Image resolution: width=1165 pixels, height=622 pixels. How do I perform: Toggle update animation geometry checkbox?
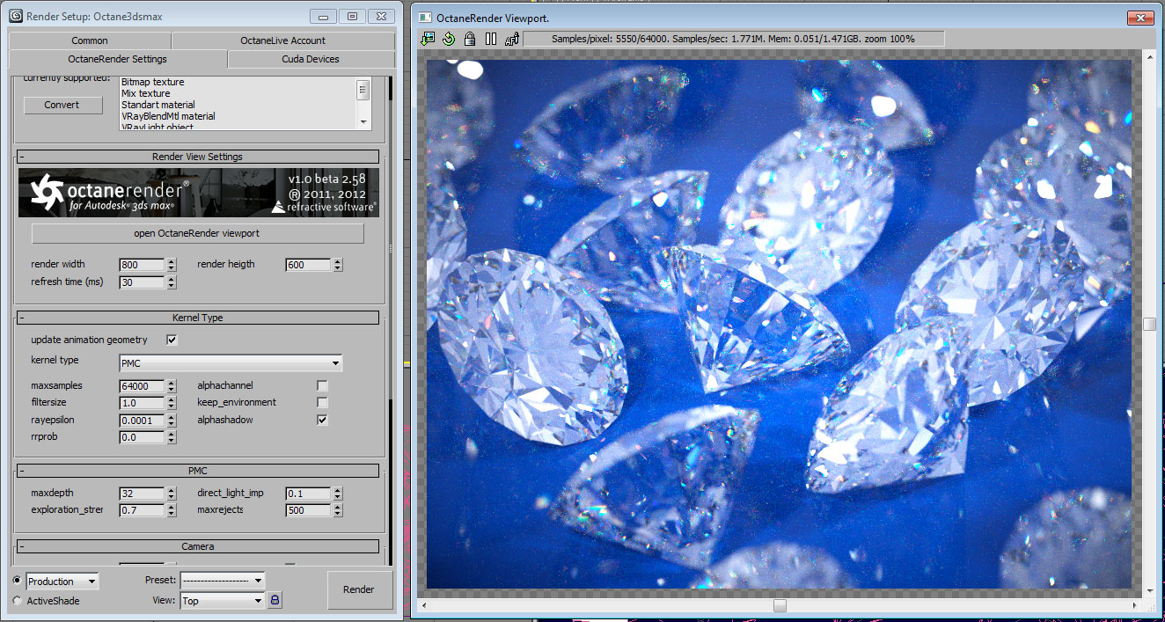click(x=172, y=340)
